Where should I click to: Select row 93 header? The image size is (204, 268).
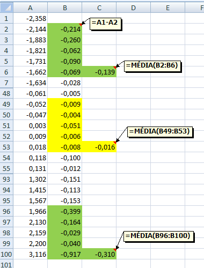pos(6,179)
